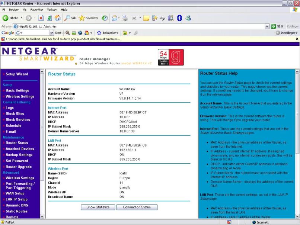Open Block Sites link

15,113
